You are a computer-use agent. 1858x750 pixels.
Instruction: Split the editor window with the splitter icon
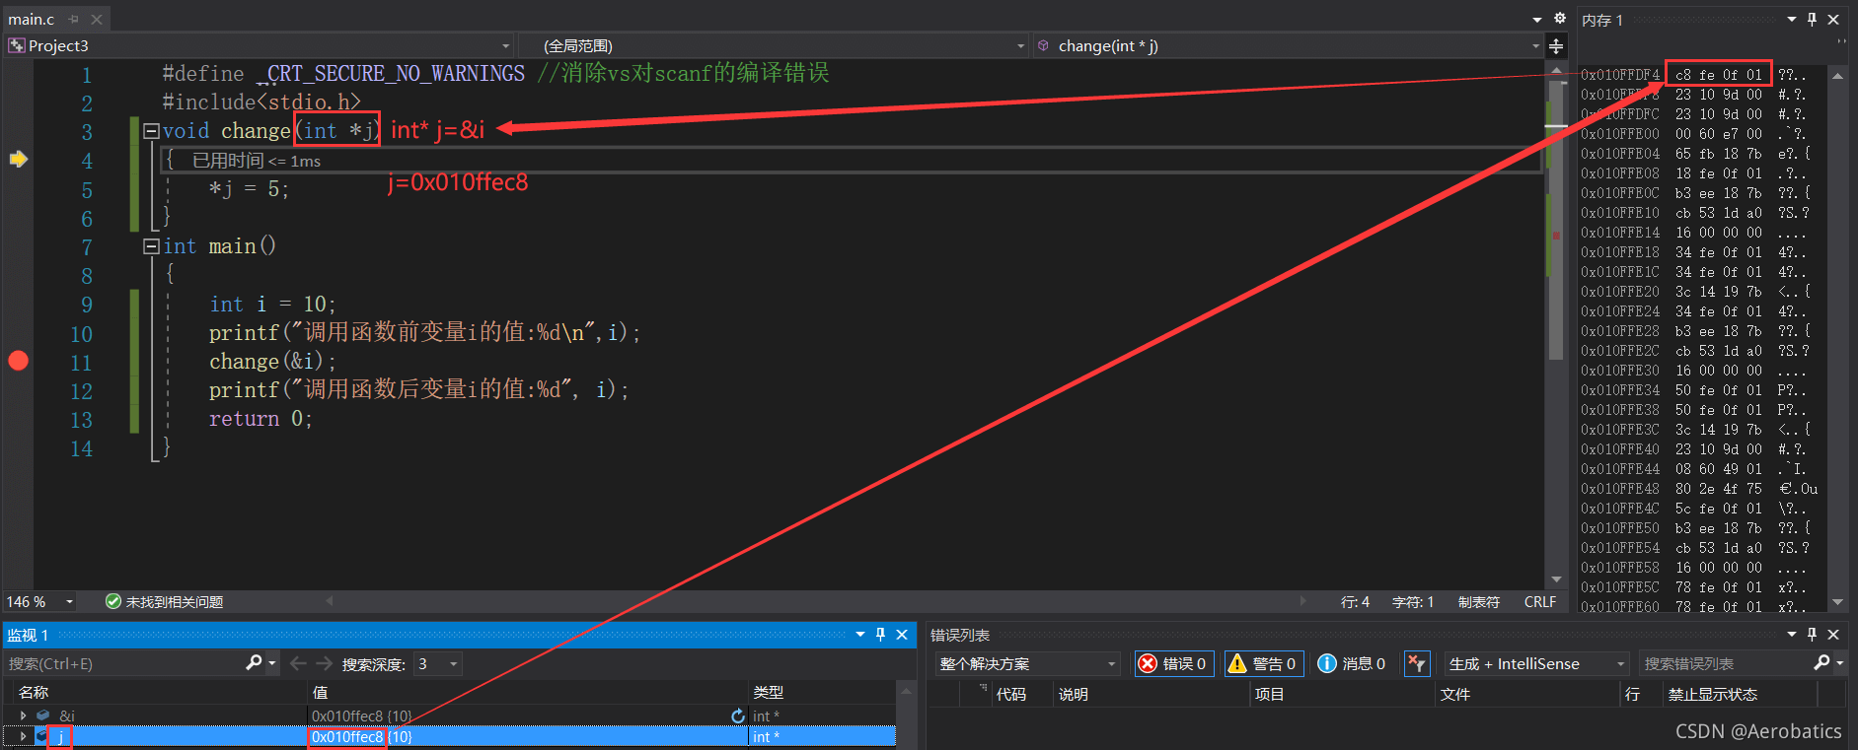pos(1556,46)
